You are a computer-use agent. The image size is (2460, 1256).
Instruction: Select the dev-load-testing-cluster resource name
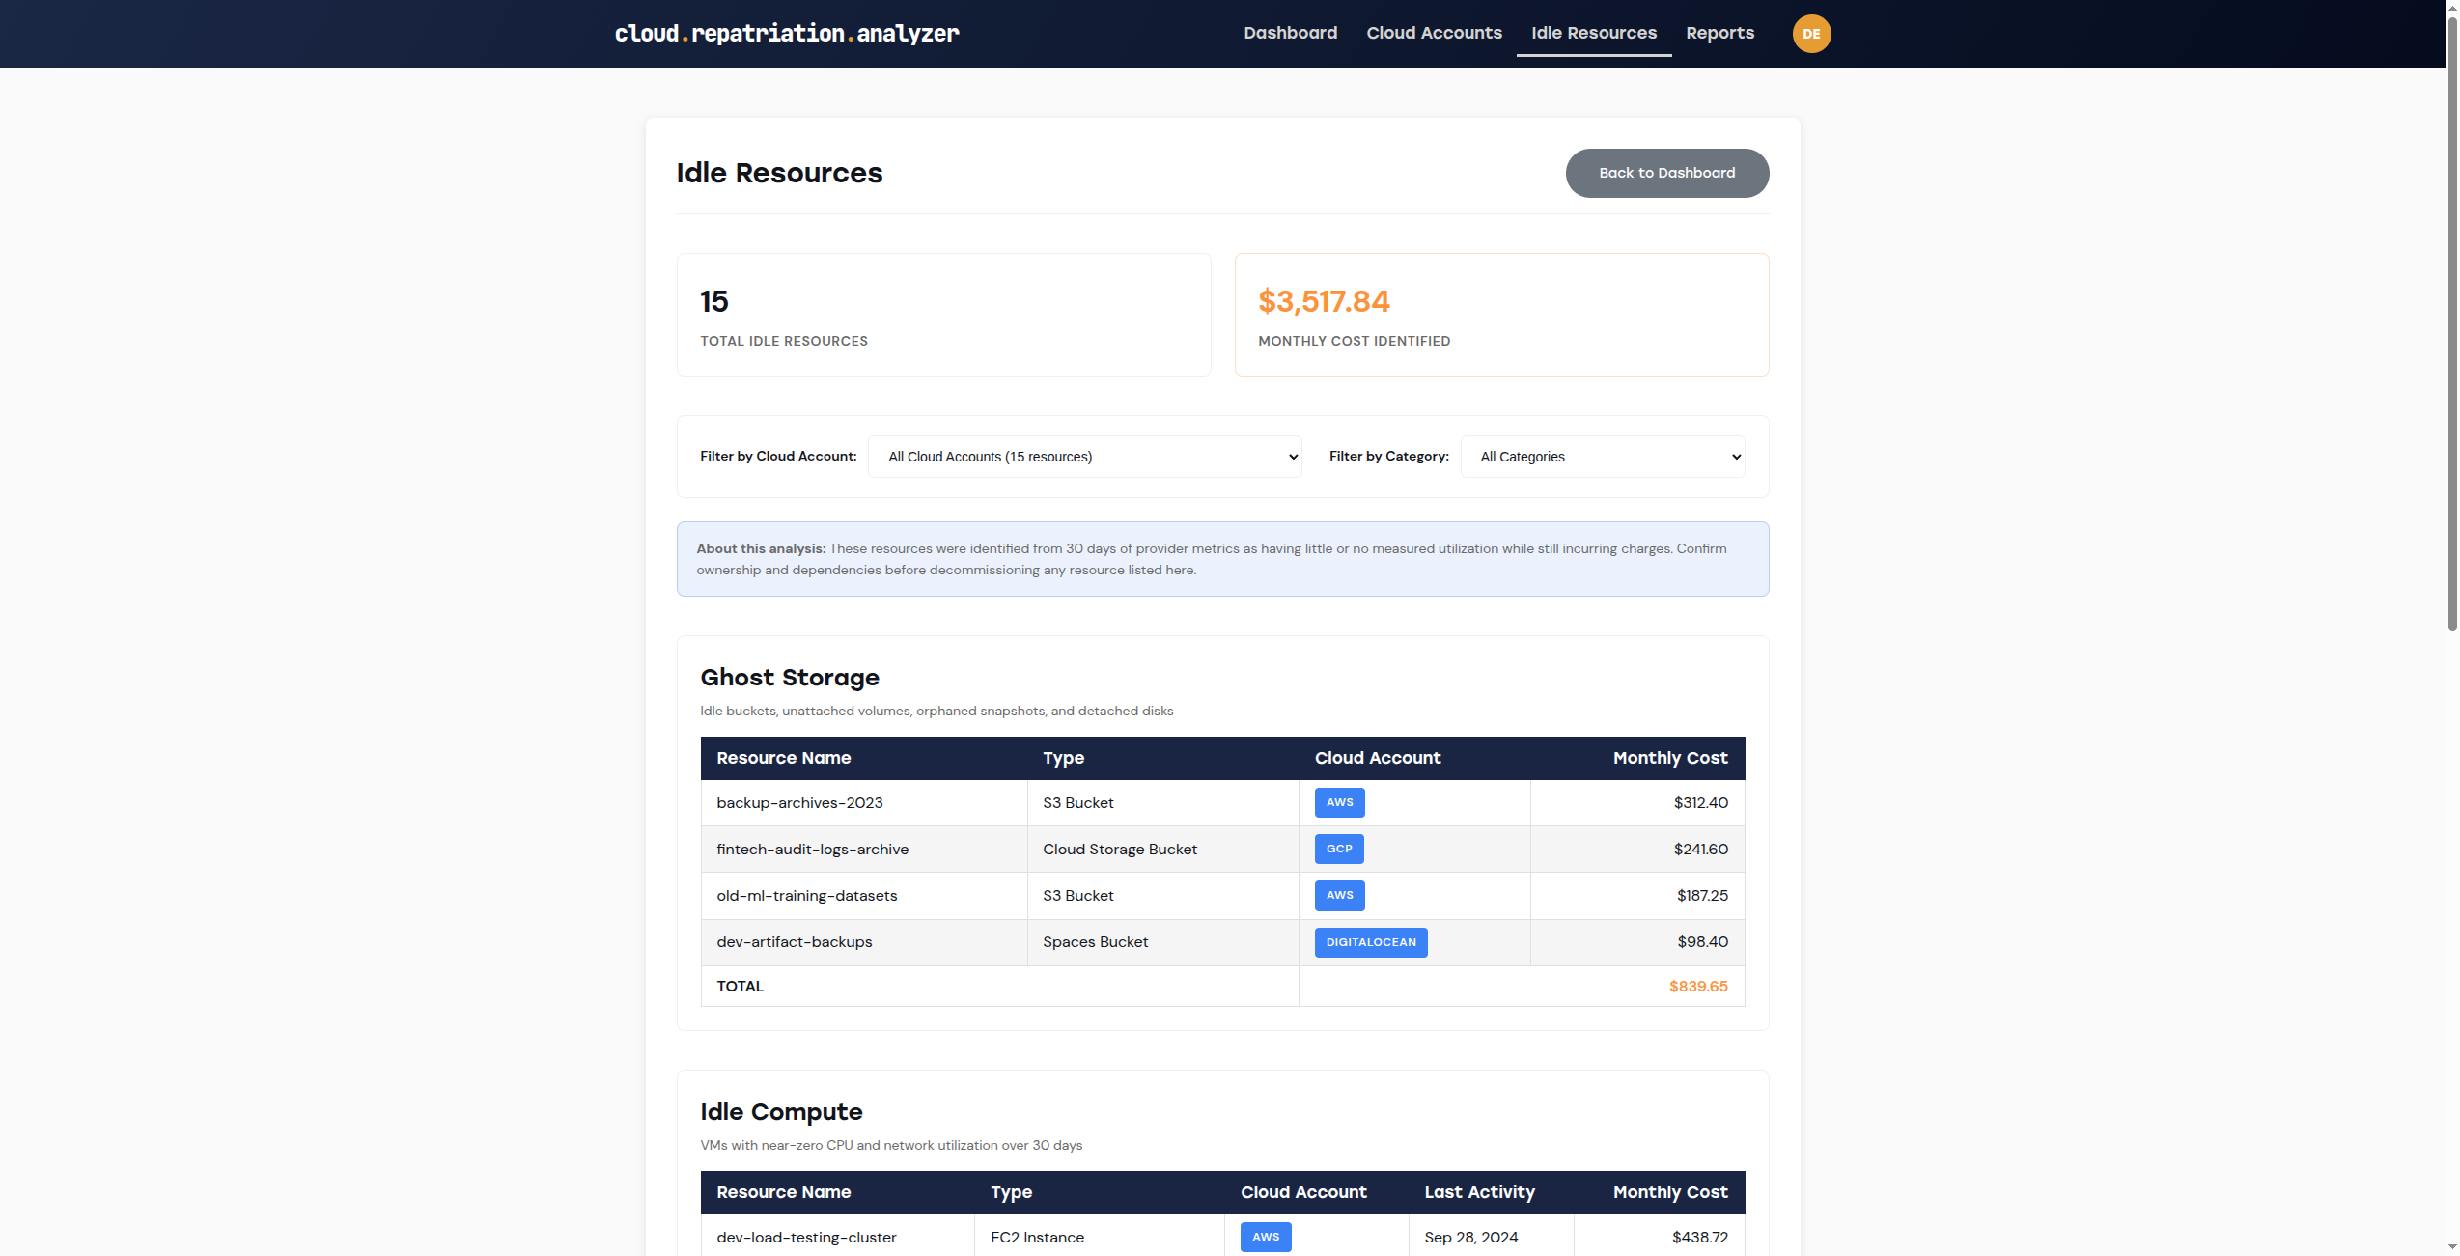[x=806, y=1238]
